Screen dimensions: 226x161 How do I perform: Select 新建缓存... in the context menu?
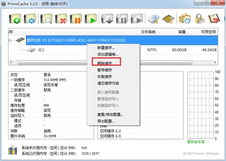pos(106,48)
